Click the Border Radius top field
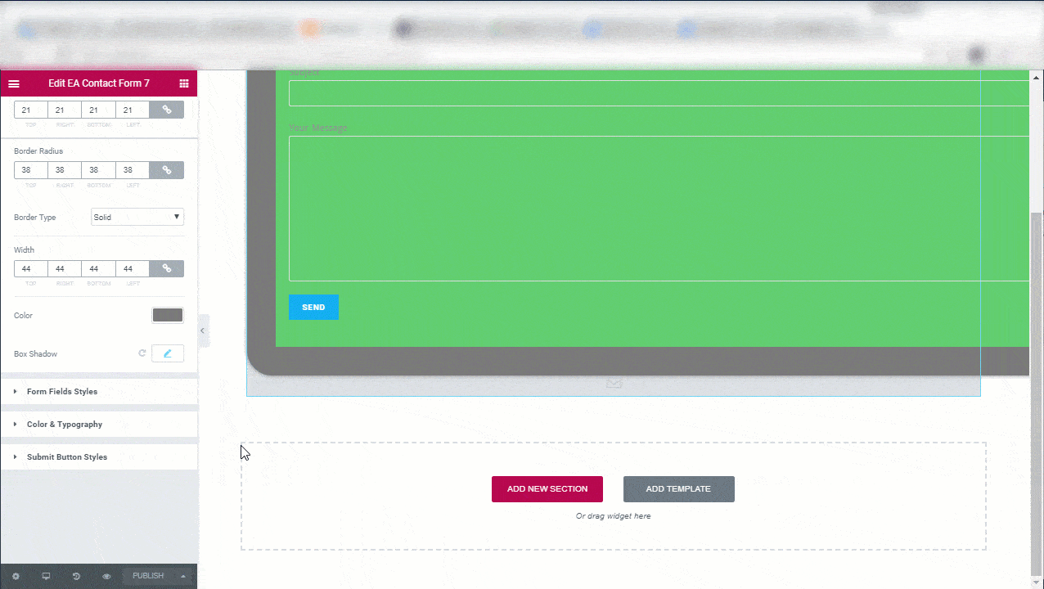 (31, 170)
